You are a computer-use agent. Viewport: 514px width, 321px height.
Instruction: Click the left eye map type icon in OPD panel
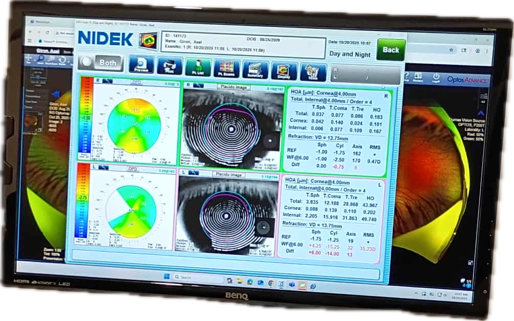point(104,167)
